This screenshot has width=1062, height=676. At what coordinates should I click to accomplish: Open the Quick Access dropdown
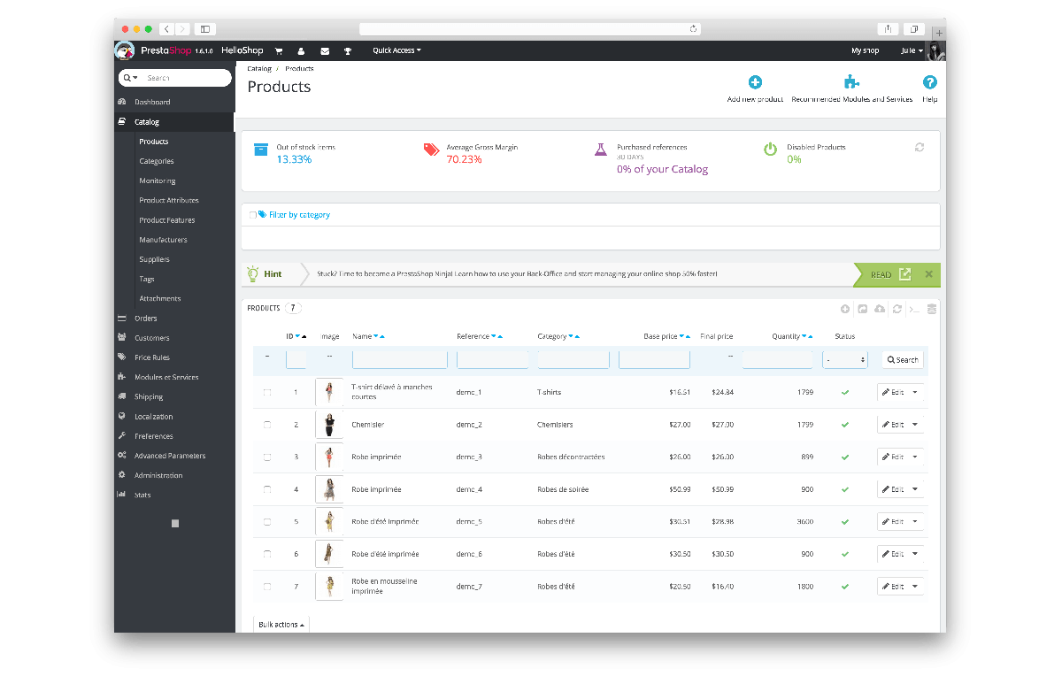(x=396, y=50)
